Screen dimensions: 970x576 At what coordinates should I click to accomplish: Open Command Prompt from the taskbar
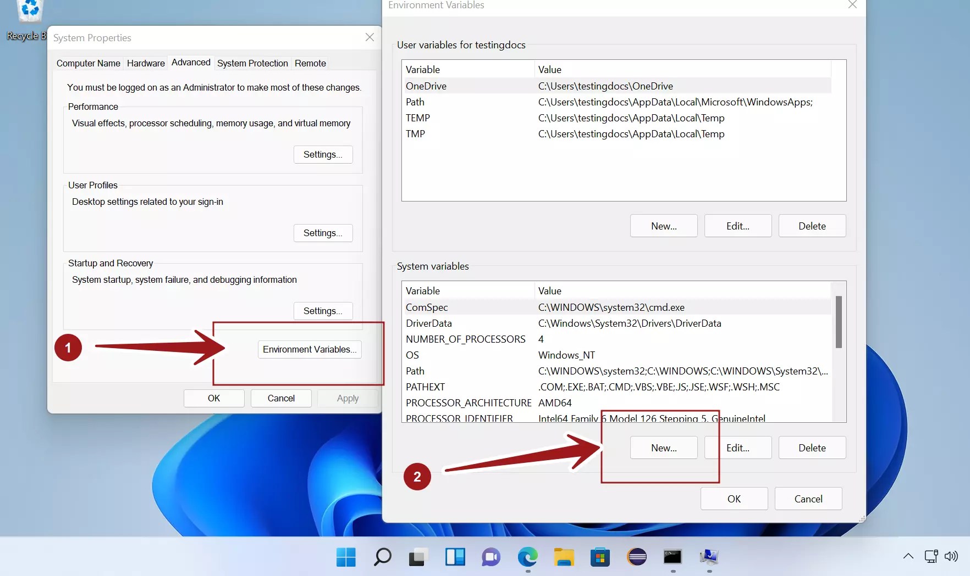[x=673, y=557]
